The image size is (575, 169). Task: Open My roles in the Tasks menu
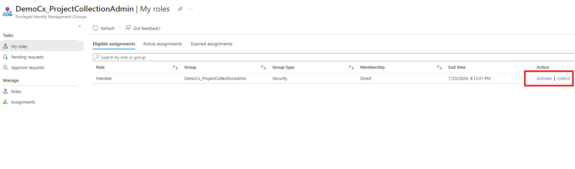click(x=19, y=47)
